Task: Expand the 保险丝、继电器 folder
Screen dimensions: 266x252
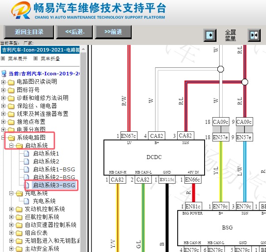Action: pos(3,106)
